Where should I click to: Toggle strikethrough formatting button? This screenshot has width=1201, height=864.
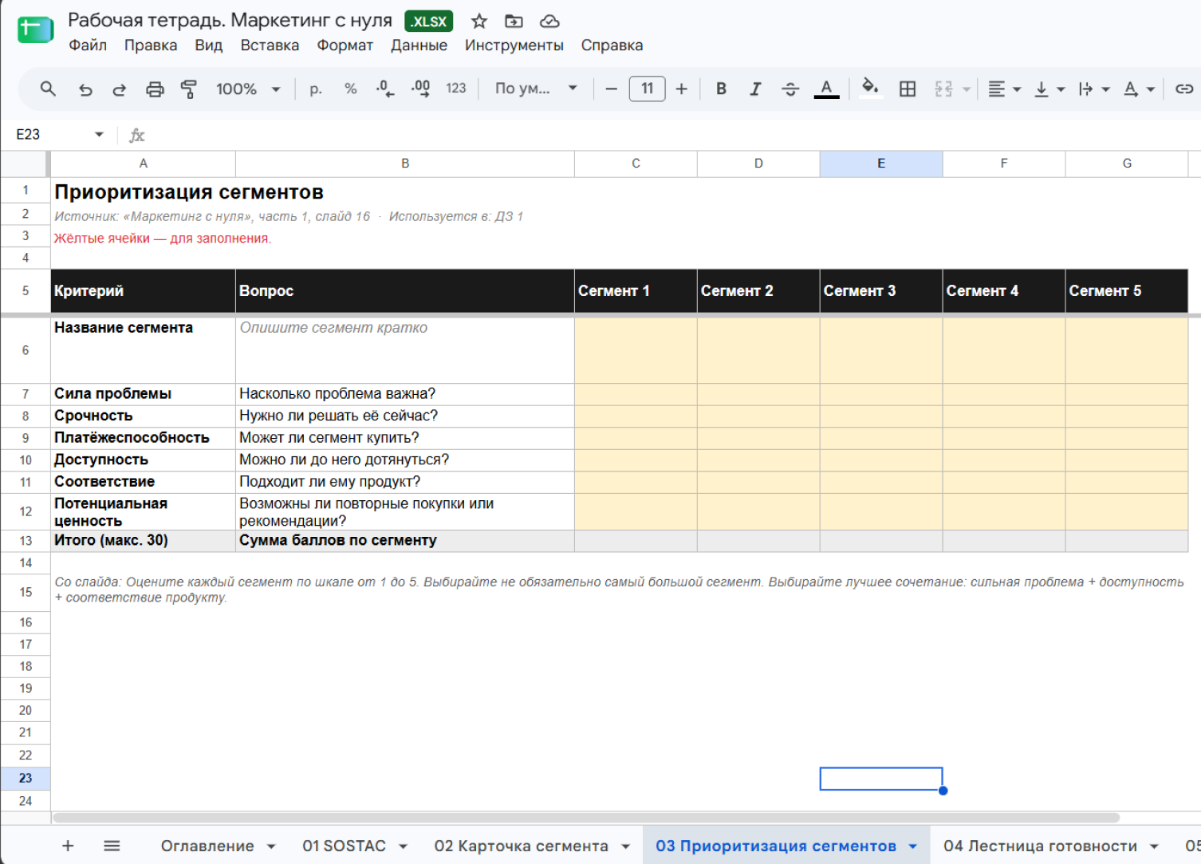point(790,89)
